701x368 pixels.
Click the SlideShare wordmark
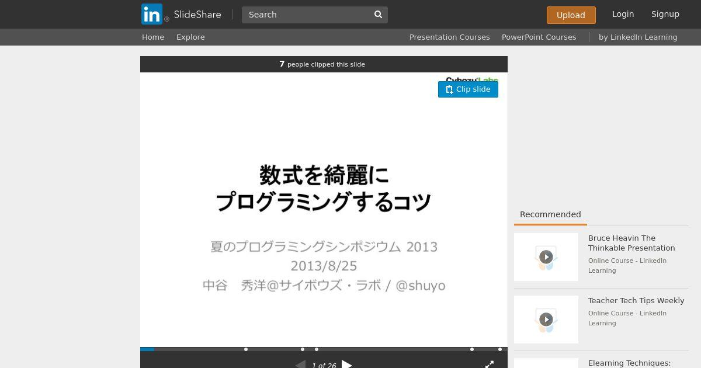tap(197, 15)
